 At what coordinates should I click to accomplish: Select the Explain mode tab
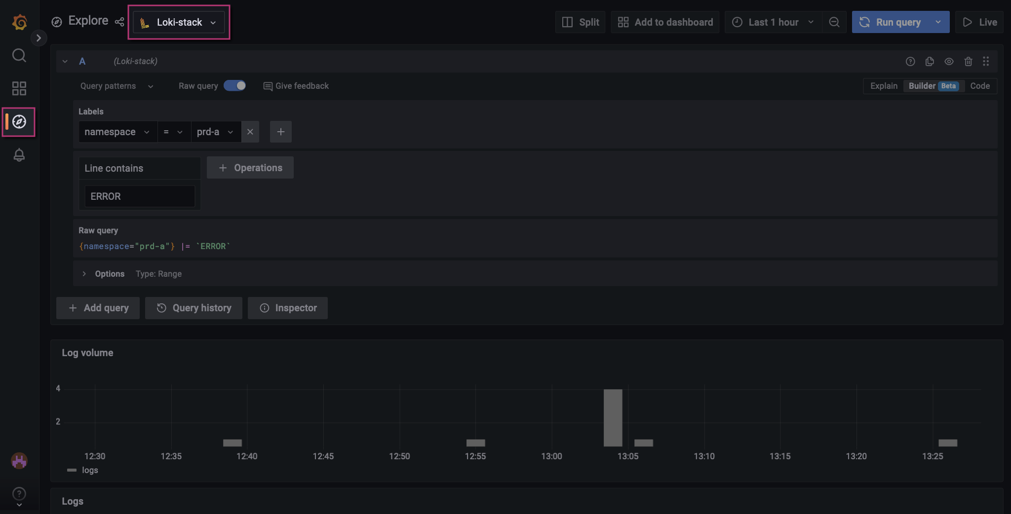tap(884, 86)
